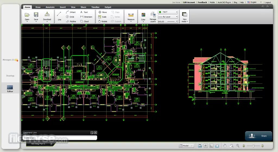Switch to the Output tab
The height and width of the screenshot is (152, 278).
[108, 7]
